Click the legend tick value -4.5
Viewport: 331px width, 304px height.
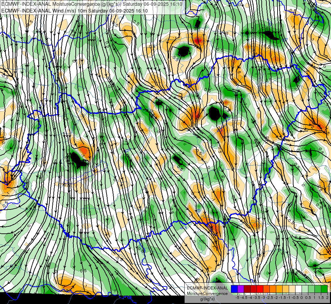click(x=244, y=298)
